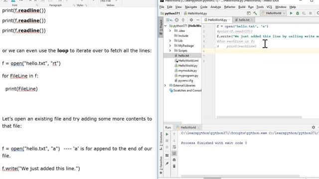Screen dimensions: 319x179
Task: Click the run with coverage icon
Action: click(x=304, y=13)
